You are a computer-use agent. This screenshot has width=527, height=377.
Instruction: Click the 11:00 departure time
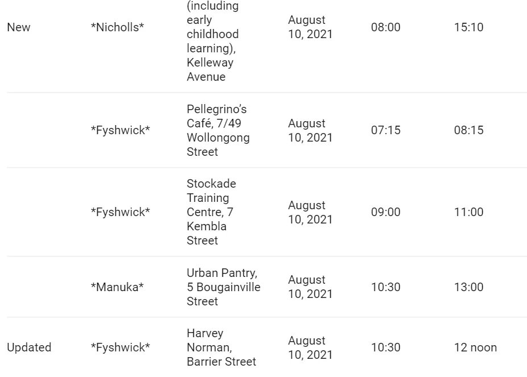click(x=468, y=212)
